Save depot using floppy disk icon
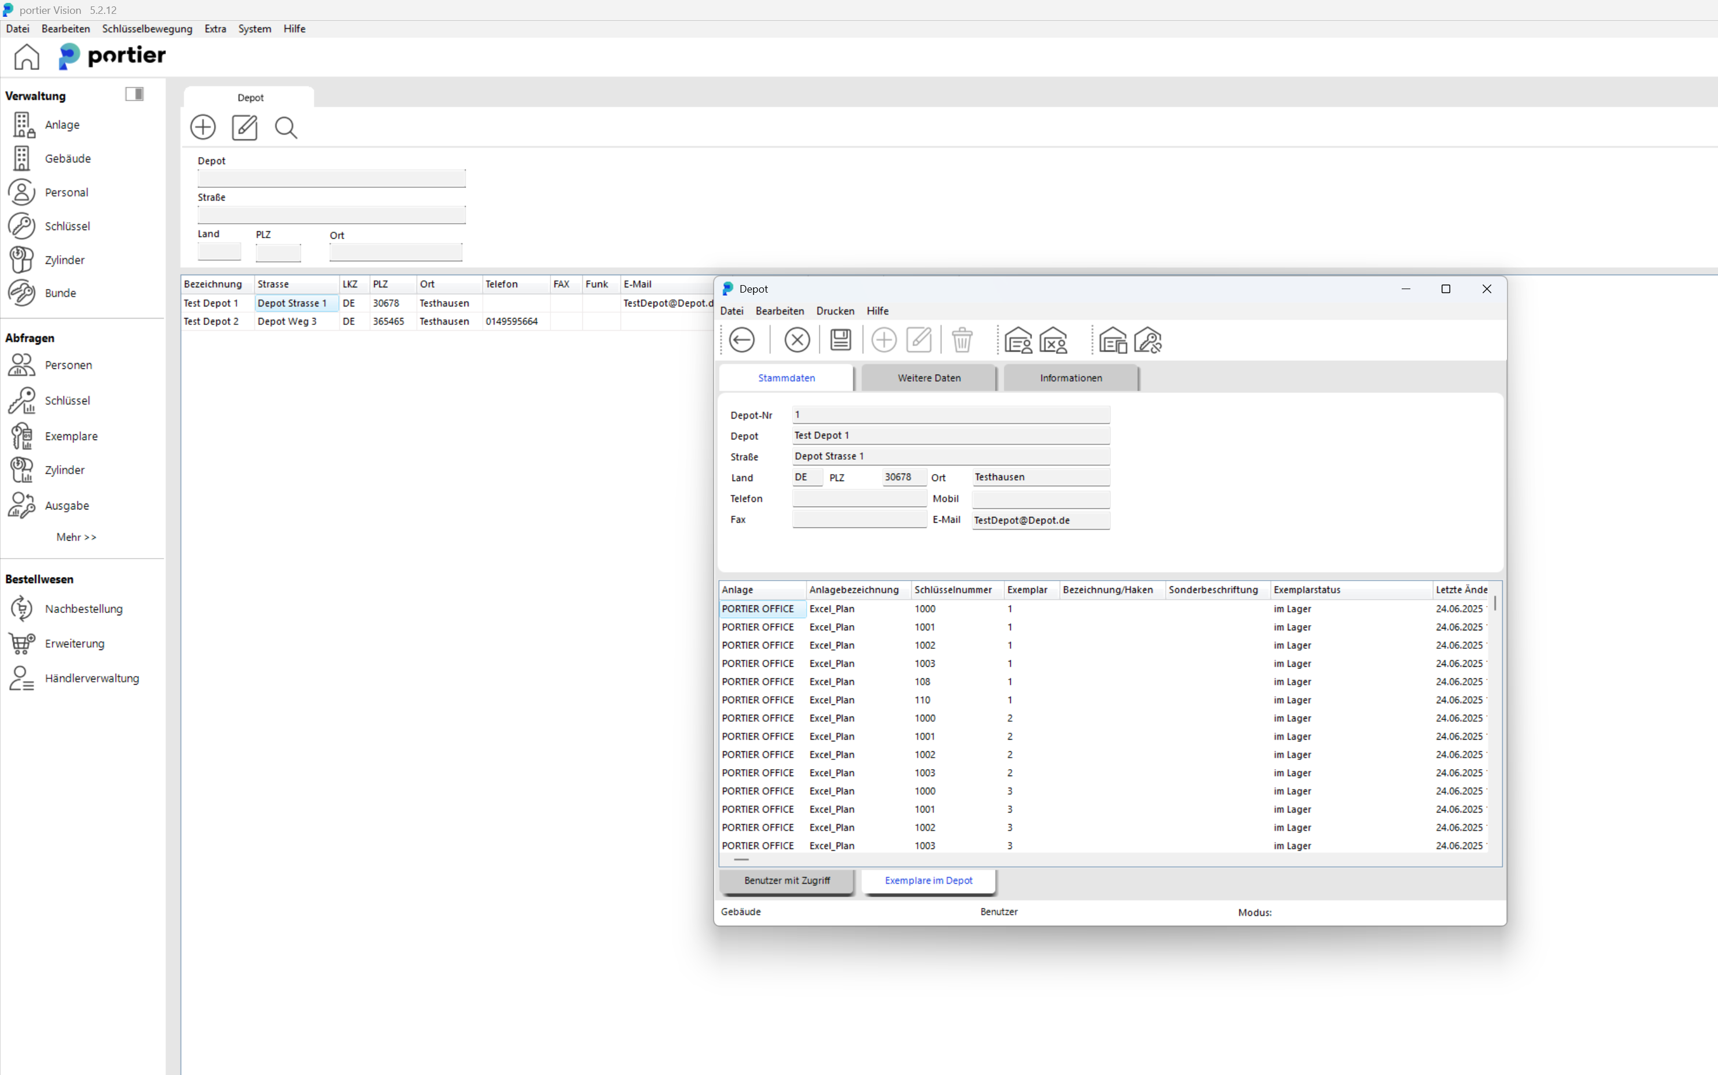Viewport: 1718px width, 1075px height. [x=840, y=340]
